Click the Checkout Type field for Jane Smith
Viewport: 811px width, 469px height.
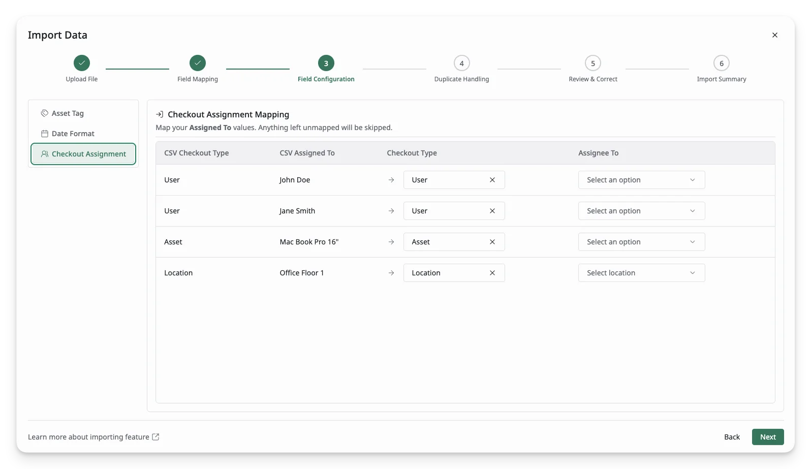[454, 211]
